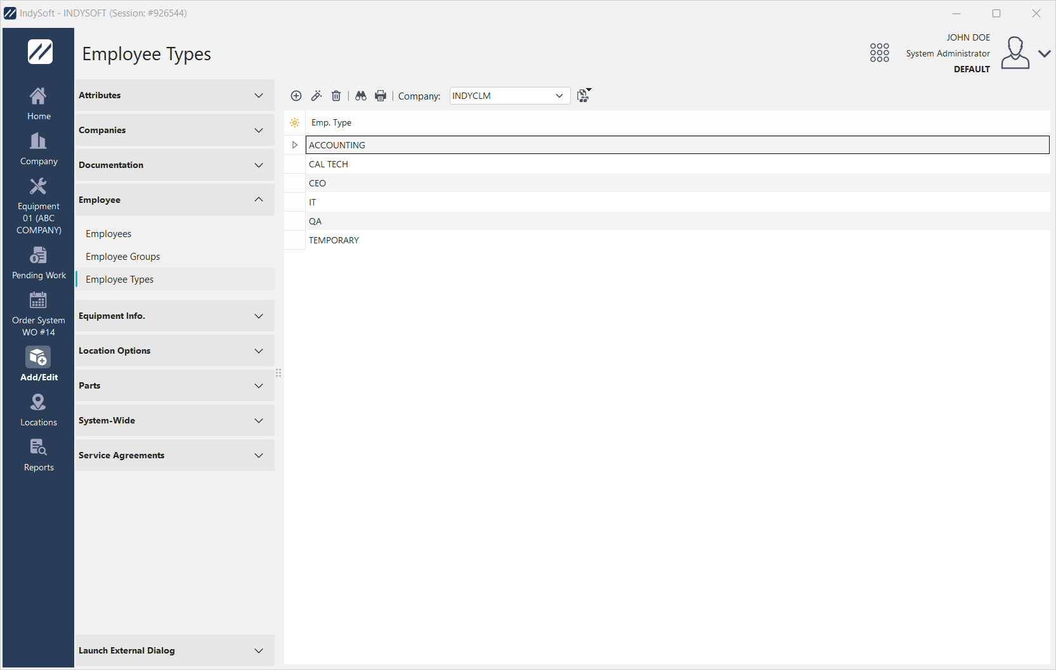Click the row indicator arrow beside ACCOUNTING
This screenshot has width=1056, height=670.
tap(295, 145)
